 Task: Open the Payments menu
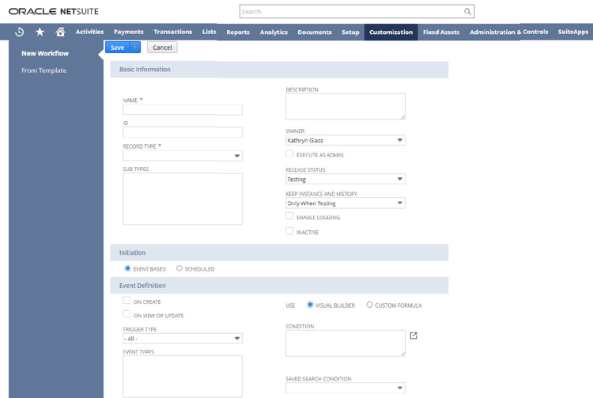129,32
